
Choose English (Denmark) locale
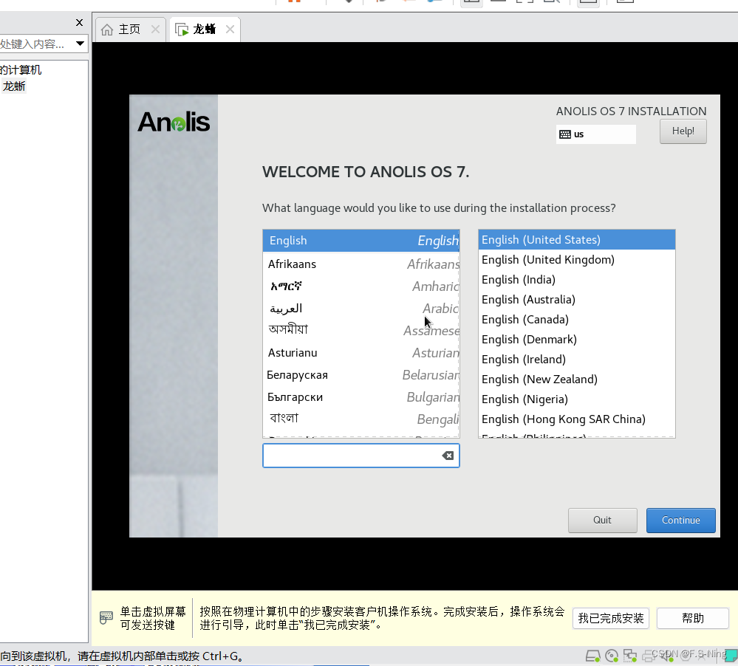pos(576,340)
